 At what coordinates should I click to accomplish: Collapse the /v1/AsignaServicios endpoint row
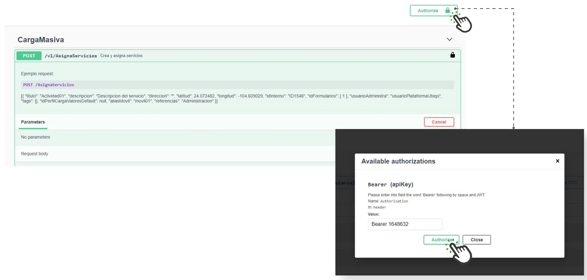pos(238,56)
